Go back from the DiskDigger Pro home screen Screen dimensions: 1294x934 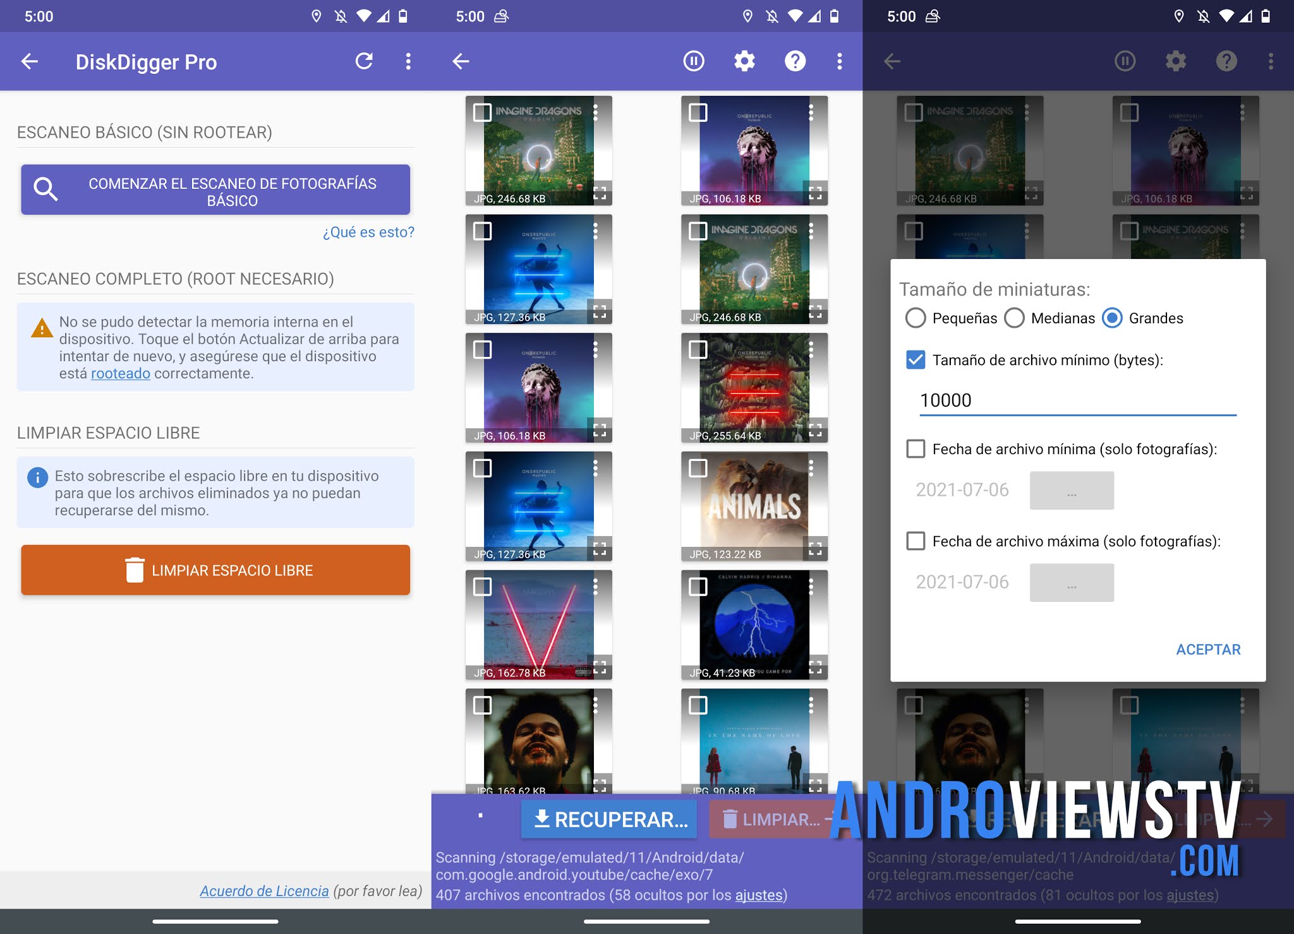click(30, 61)
